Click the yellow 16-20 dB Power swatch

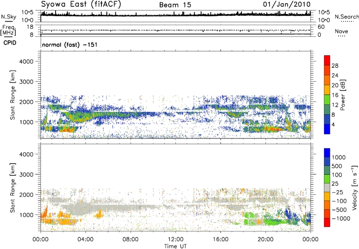tap(327, 90)
